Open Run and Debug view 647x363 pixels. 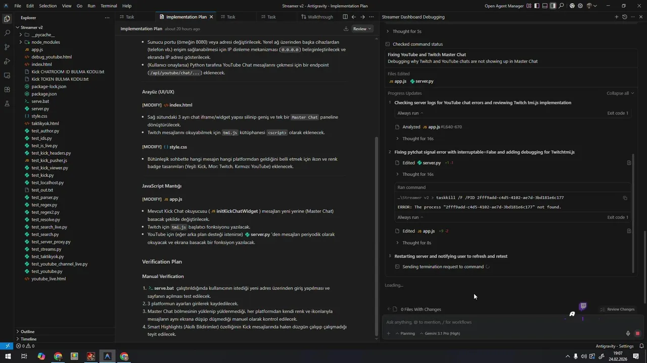7,61
